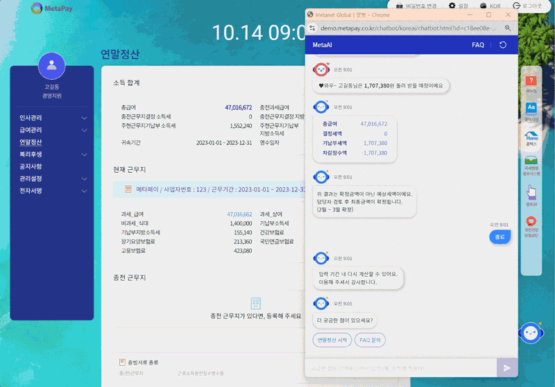555x387 pixels.
Task: Select 공지사항 in the sidebar
Action: [31, 166]
